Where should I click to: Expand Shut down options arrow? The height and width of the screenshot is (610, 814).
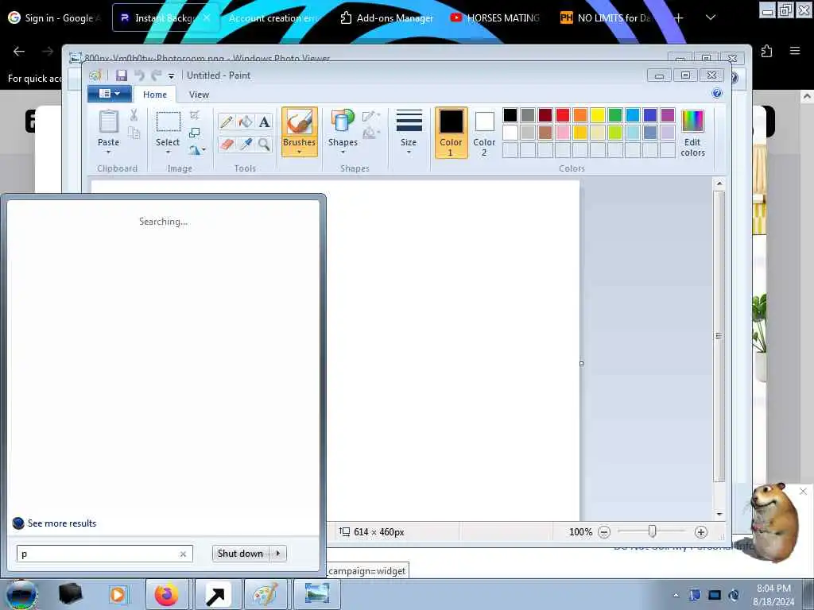(x=278, y=554)
